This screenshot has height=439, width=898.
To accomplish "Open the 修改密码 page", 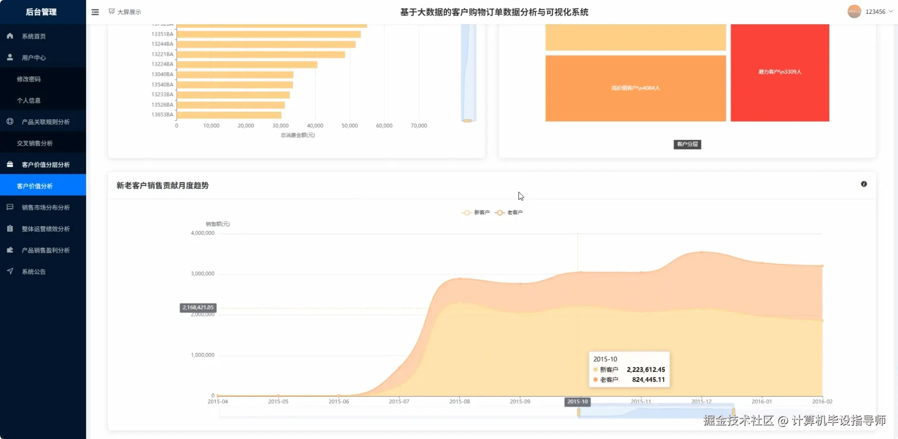I will pos(43,79).
